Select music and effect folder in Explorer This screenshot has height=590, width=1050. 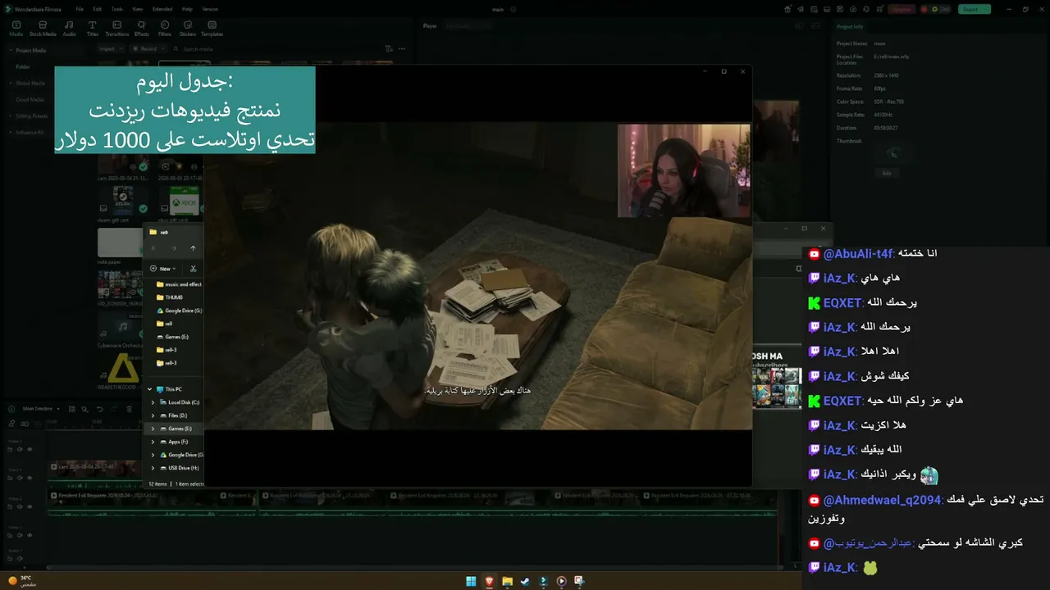(179, 284)
